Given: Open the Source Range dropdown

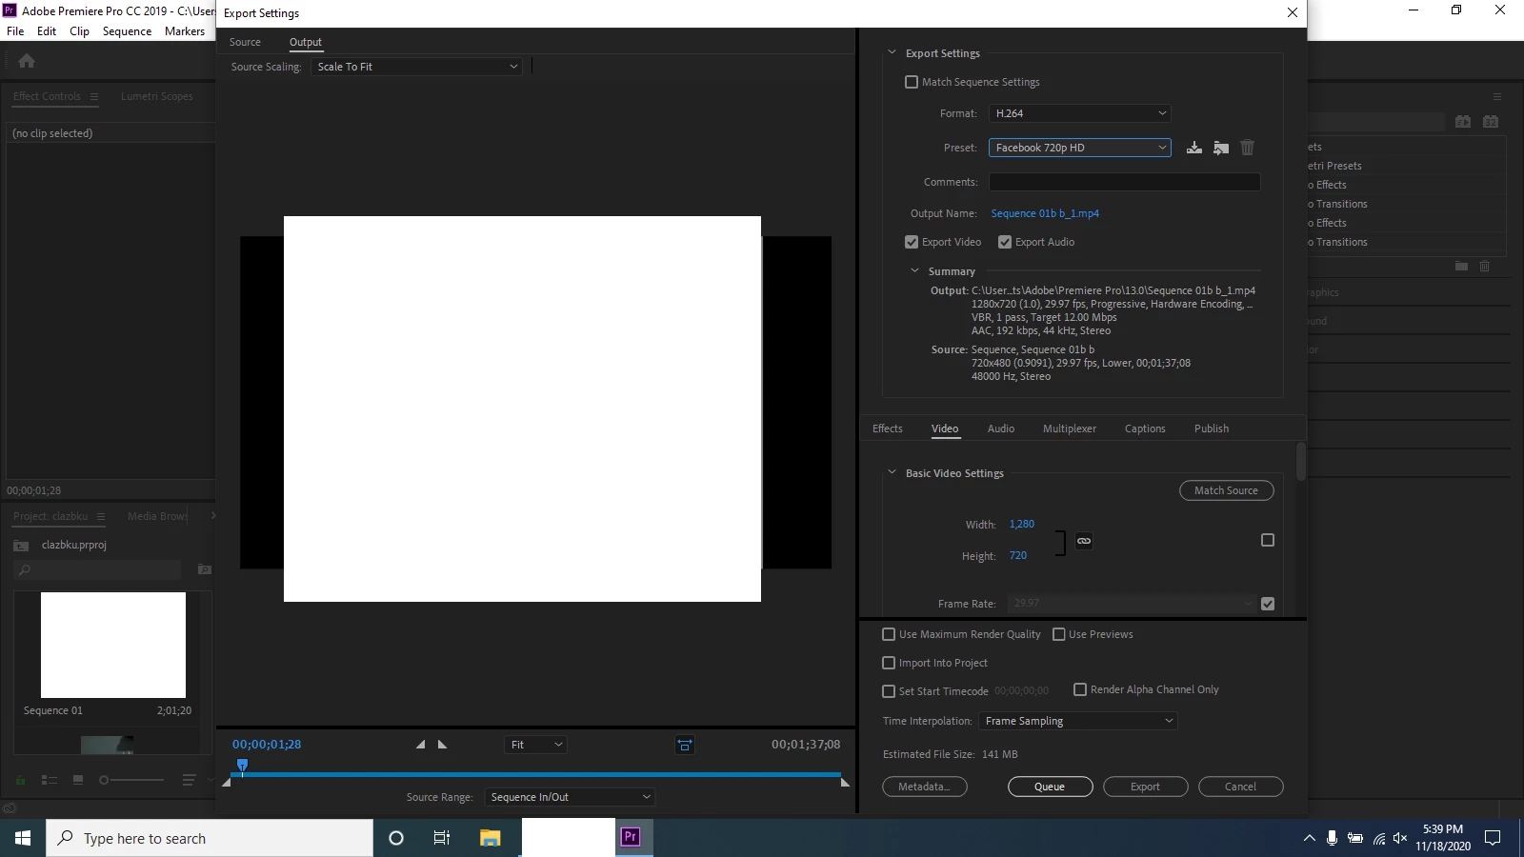Looking at the screenshot, I should pyautogui.click(x=570, y=797).
